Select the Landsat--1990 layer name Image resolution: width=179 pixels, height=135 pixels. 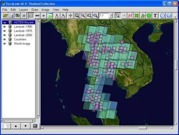(x=23, y=27)
